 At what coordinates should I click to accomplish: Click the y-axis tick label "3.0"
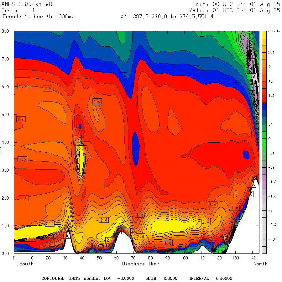click(5, 170)
